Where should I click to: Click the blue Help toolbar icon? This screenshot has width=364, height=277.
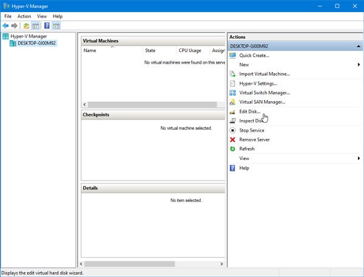click(47, 25)
